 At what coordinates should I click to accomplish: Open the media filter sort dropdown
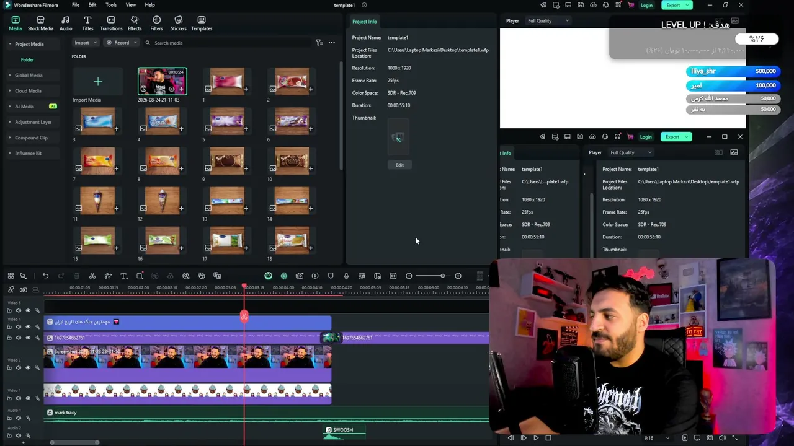(319, 43)
